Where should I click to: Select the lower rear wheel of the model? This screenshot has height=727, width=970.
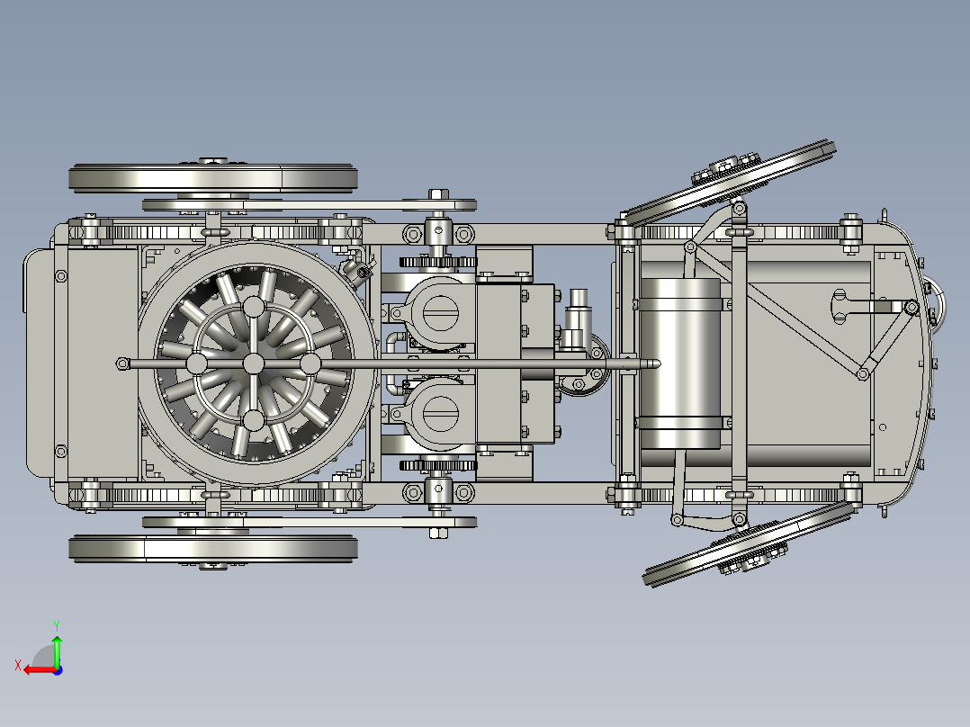(x=213, y=549)
